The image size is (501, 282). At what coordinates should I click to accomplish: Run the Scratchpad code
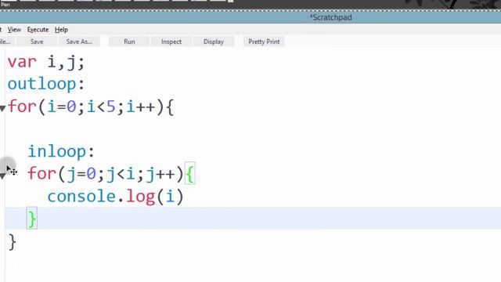click(x=129, y=42)
